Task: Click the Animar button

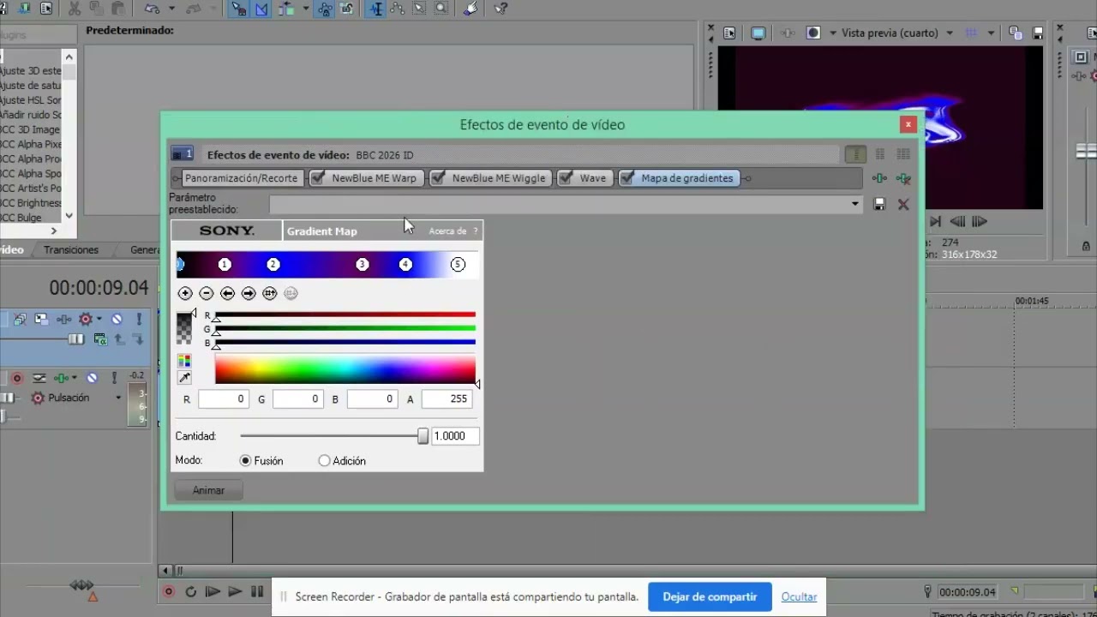Action: 208,490
